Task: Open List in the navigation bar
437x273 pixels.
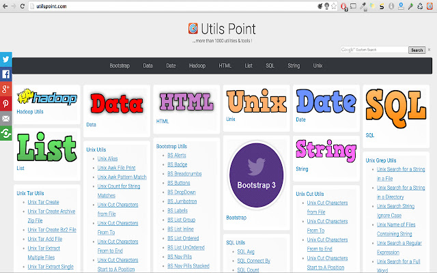Action: point(249,66)
